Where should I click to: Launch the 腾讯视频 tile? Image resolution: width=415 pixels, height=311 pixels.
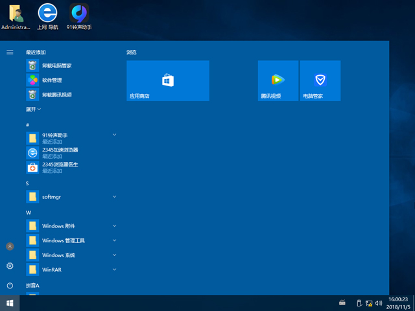(x=278, y=80)
